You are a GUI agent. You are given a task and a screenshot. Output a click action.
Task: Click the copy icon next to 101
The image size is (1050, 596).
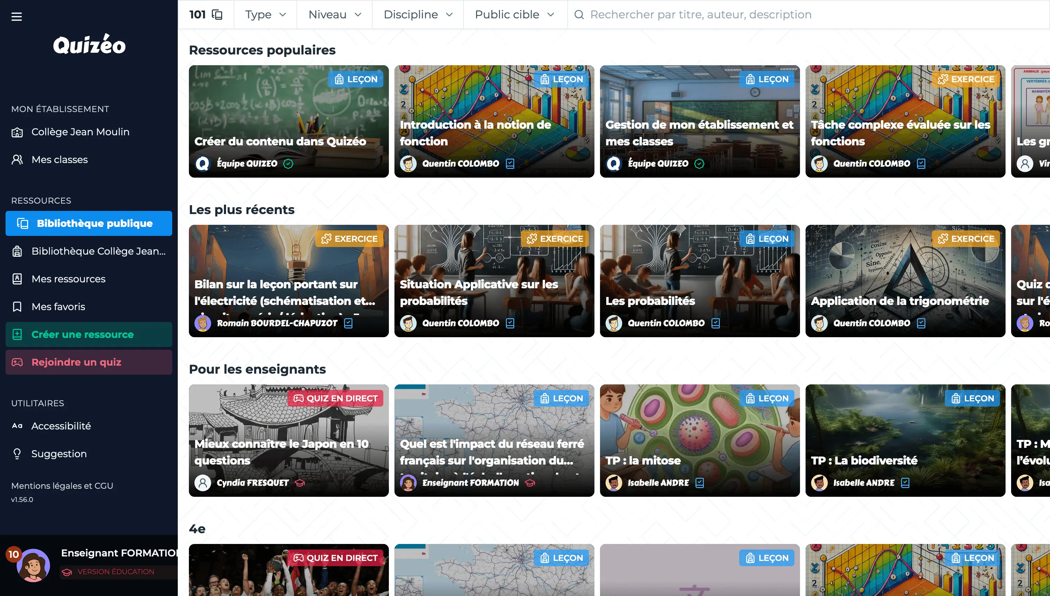tap(217, 15)
